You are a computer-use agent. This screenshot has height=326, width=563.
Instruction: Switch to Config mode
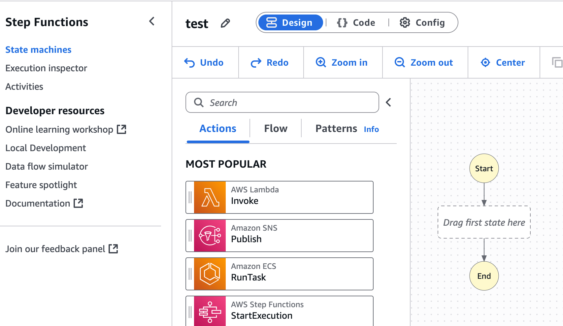coord(422,23)
